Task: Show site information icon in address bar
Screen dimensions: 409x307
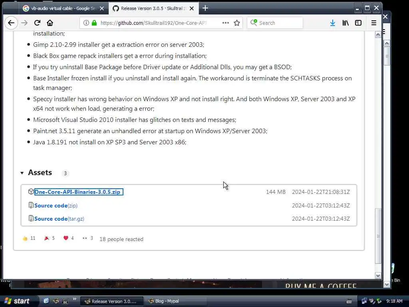Action: click(86, 23)
